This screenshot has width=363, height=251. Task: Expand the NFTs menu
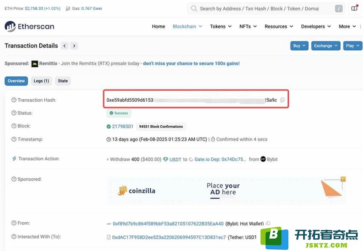tap(248, 26)
